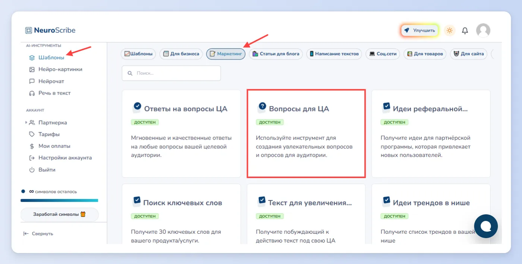
Task: Open the support chat bubble
Action: (x=486, y=226)
